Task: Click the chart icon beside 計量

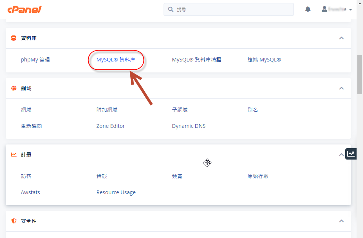Action: (x=14, y=155)
